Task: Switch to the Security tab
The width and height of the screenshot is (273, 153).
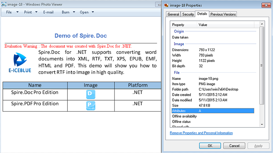Action: click(x=188, y=14)
